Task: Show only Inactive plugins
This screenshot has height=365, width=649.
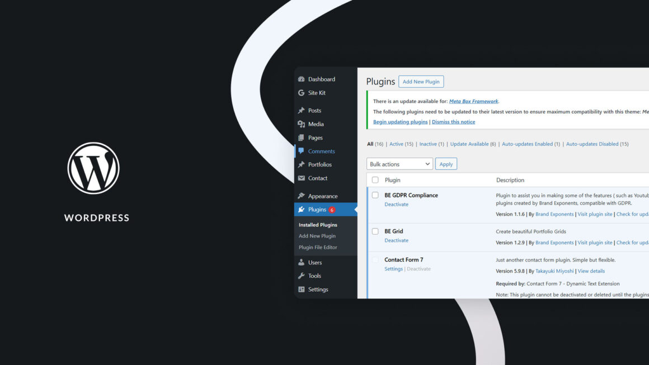Action: pos(428,144)
